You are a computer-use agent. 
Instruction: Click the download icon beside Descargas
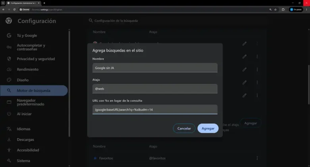(x=9, y=140)
